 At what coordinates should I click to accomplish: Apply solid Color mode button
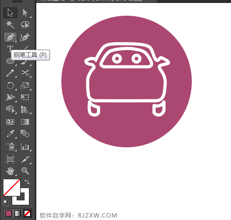[8, 213]
